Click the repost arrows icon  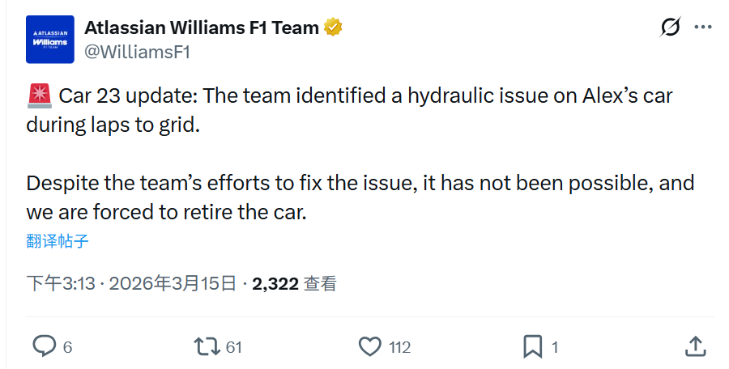click(207, 346)
